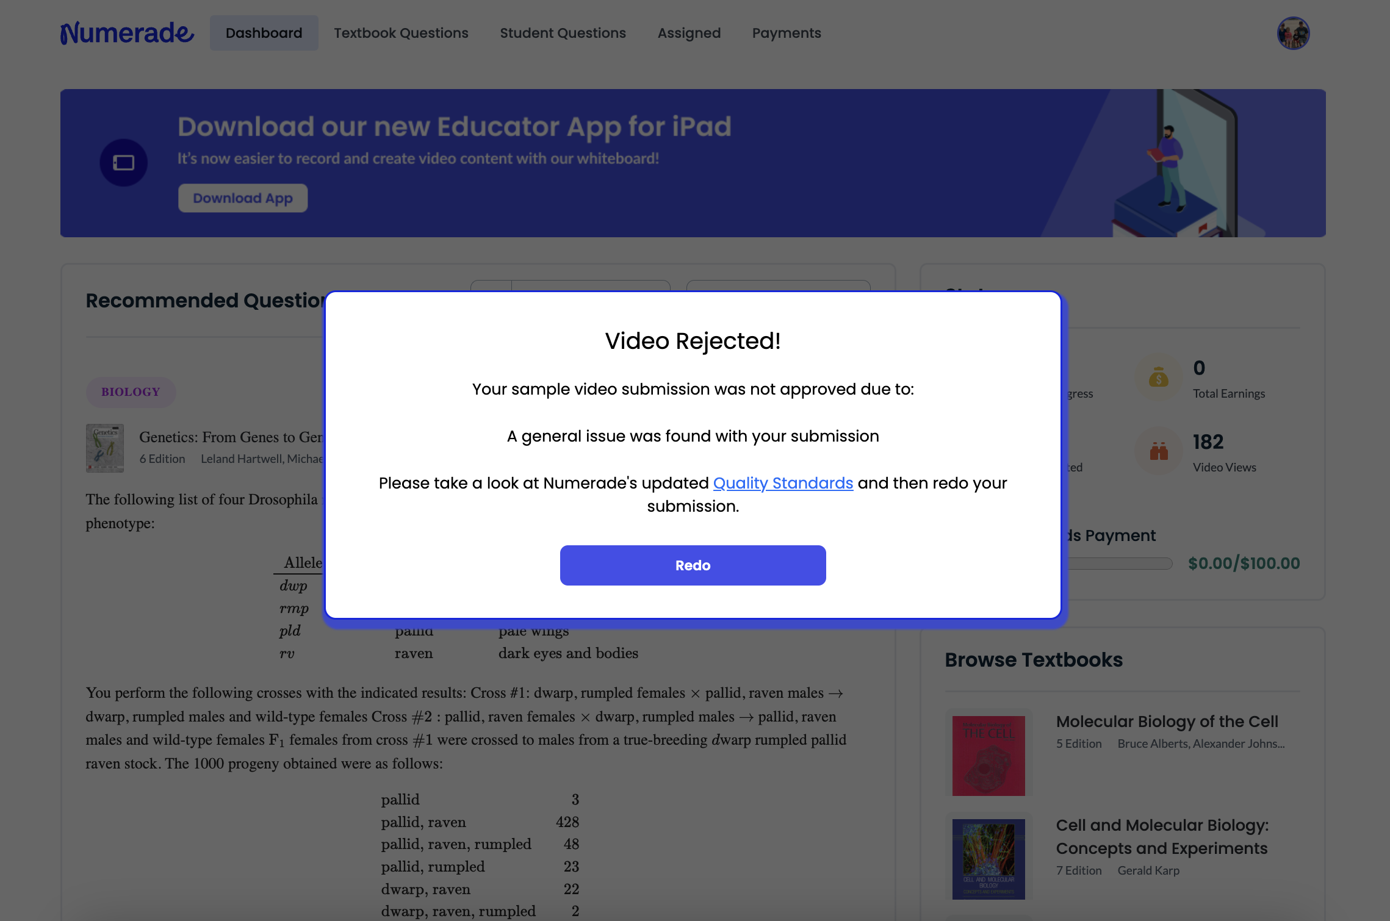Image resolution: width=1390 pixels, height=921 pixels.
Task: Switch to the Dashboard tab
Action: 264,33
